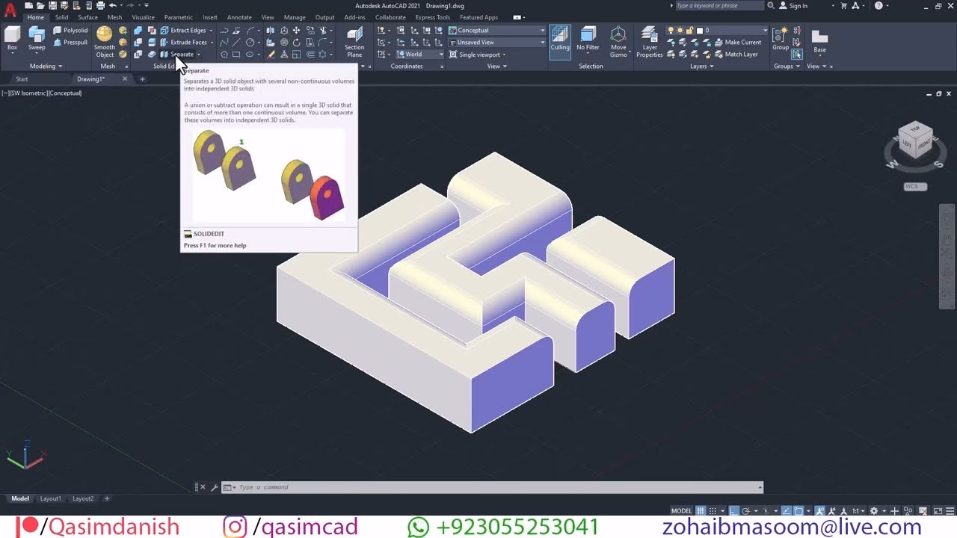Open the Section Plane tool
The image size is (957, 538).
[x=354, y=42]
